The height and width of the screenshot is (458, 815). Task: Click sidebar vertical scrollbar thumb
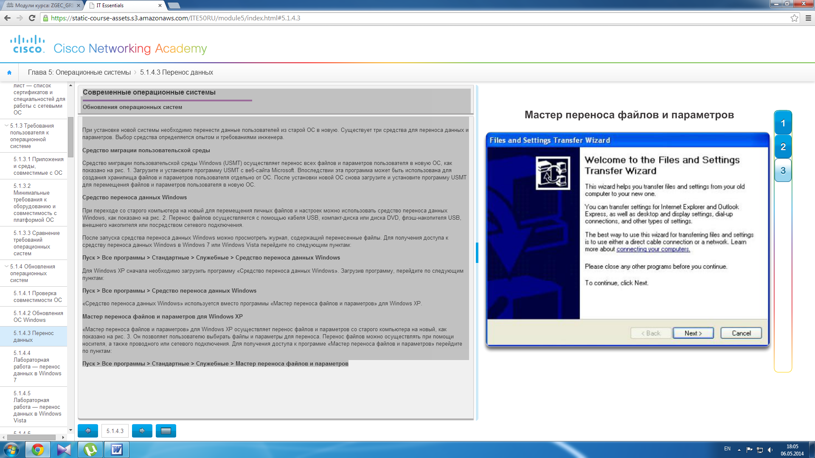[70, 137]
